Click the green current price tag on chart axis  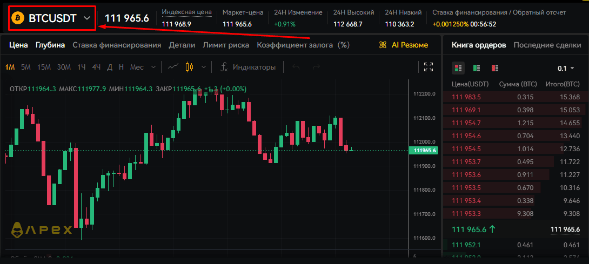[x=424, y=151]
